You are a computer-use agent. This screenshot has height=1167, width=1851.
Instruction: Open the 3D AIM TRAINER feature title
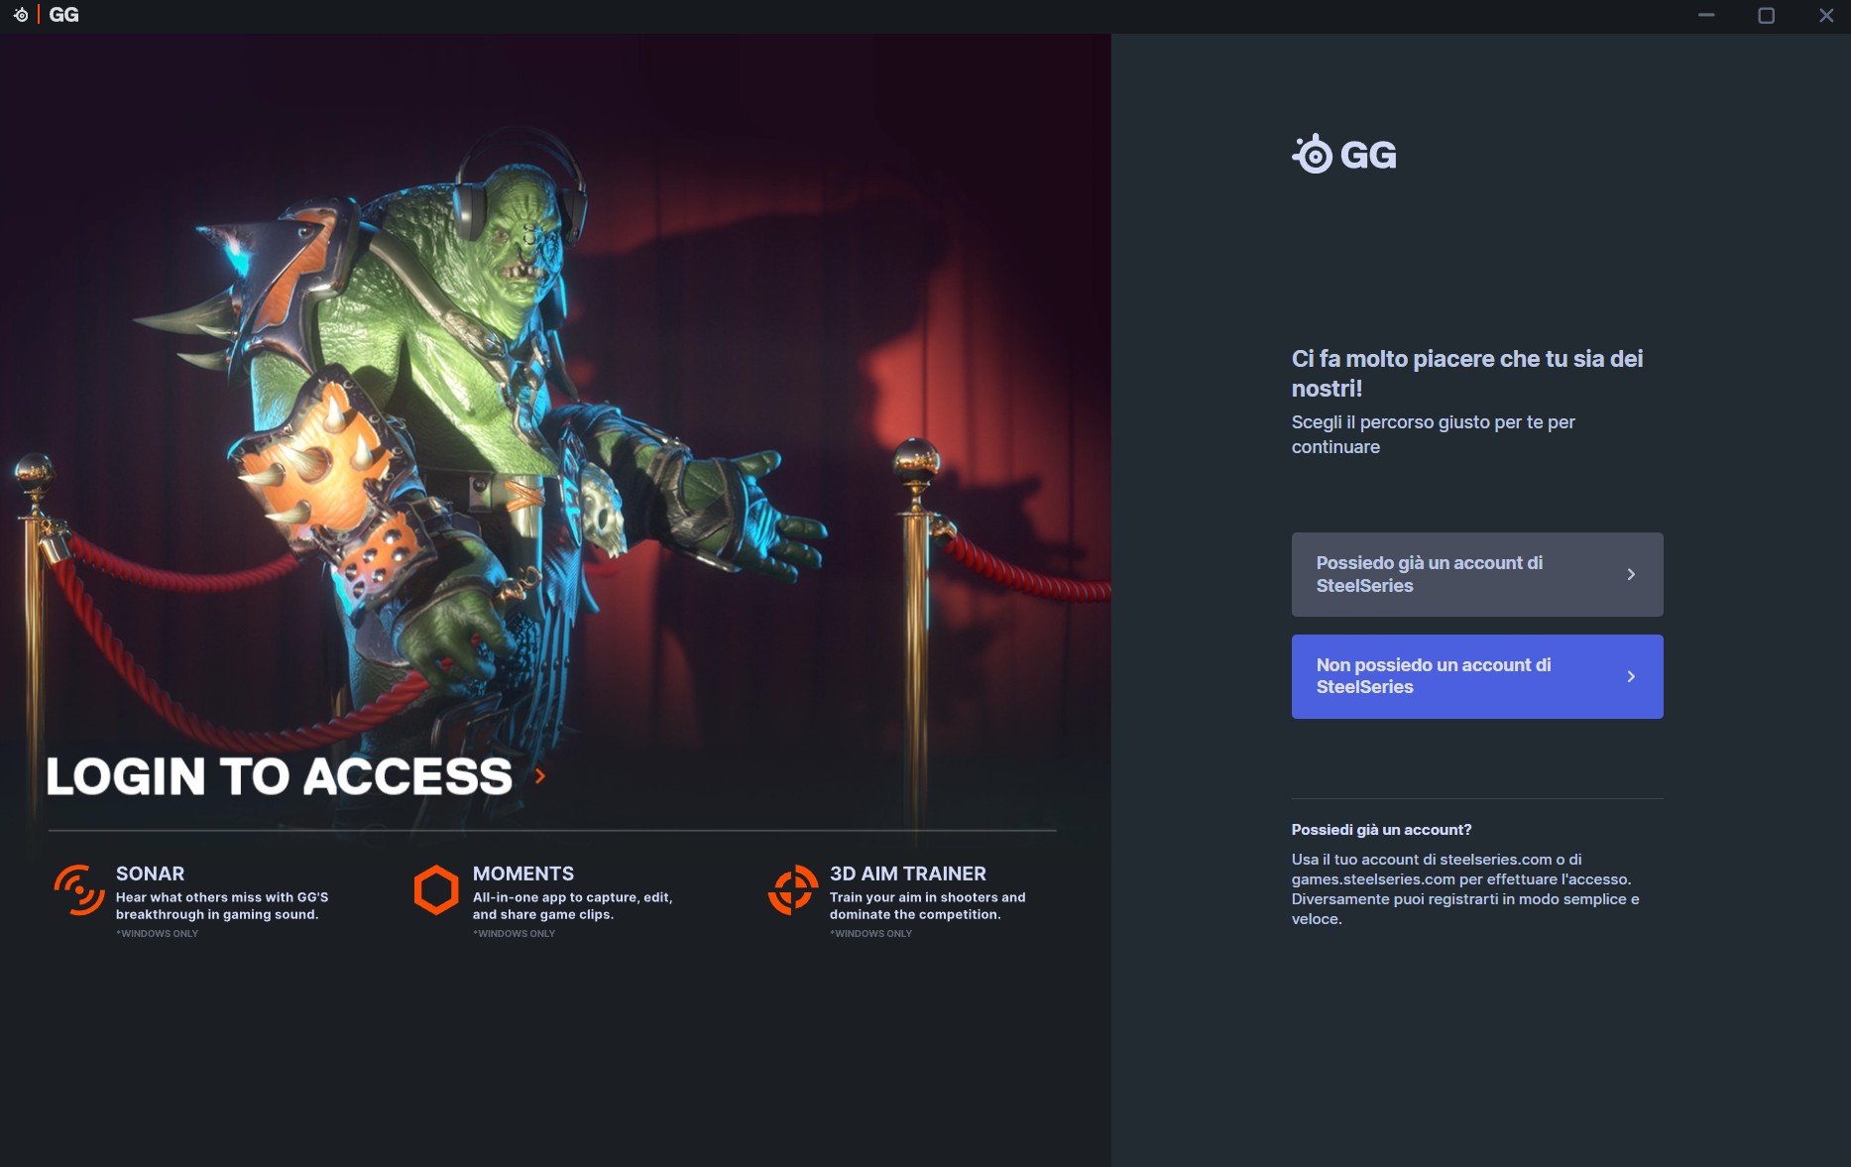tap(908, 874)
